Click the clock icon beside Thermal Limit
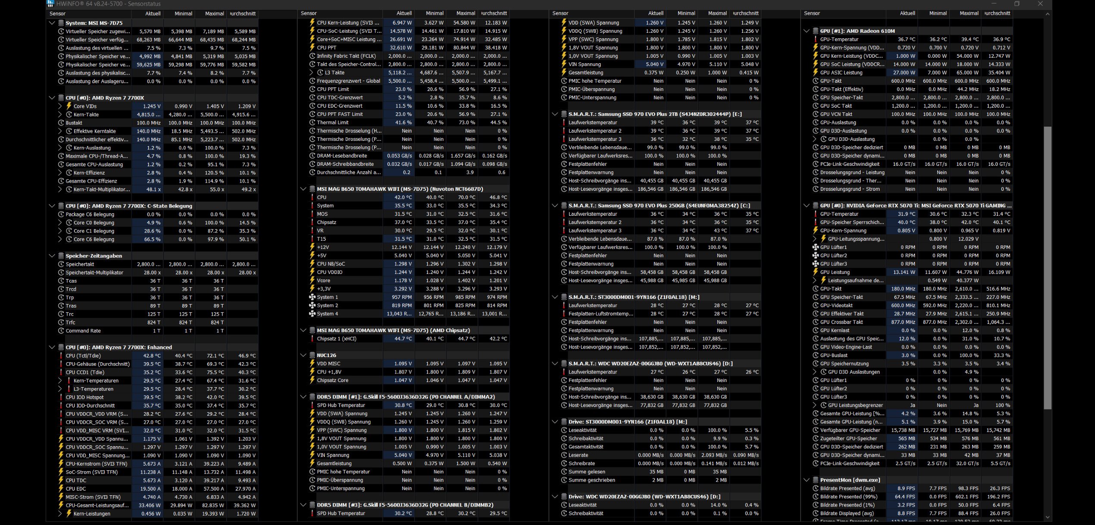 (x=313, y=123)
